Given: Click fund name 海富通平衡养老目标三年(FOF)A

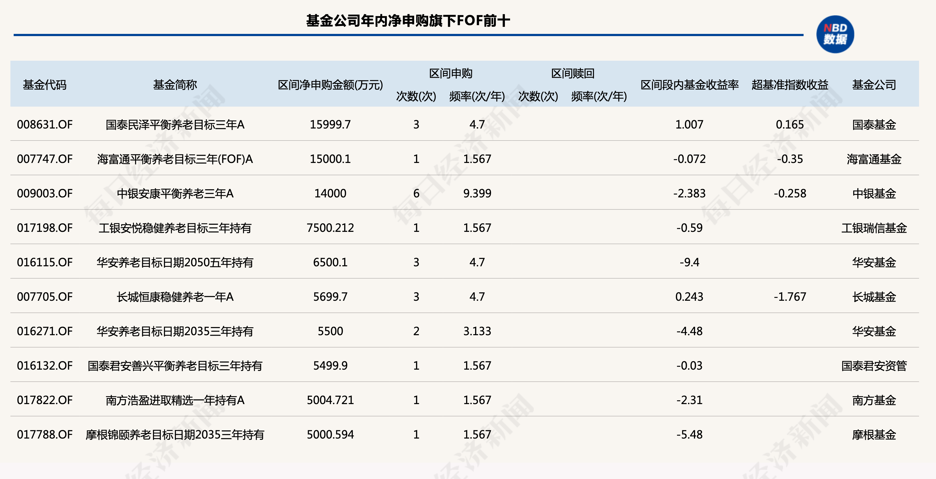Looking at the screenshot, I should (x=175, y=159).
